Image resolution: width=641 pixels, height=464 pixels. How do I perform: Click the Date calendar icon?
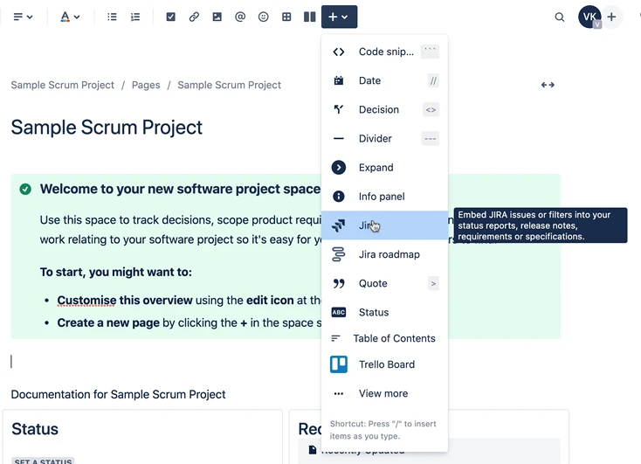(339, 80)
